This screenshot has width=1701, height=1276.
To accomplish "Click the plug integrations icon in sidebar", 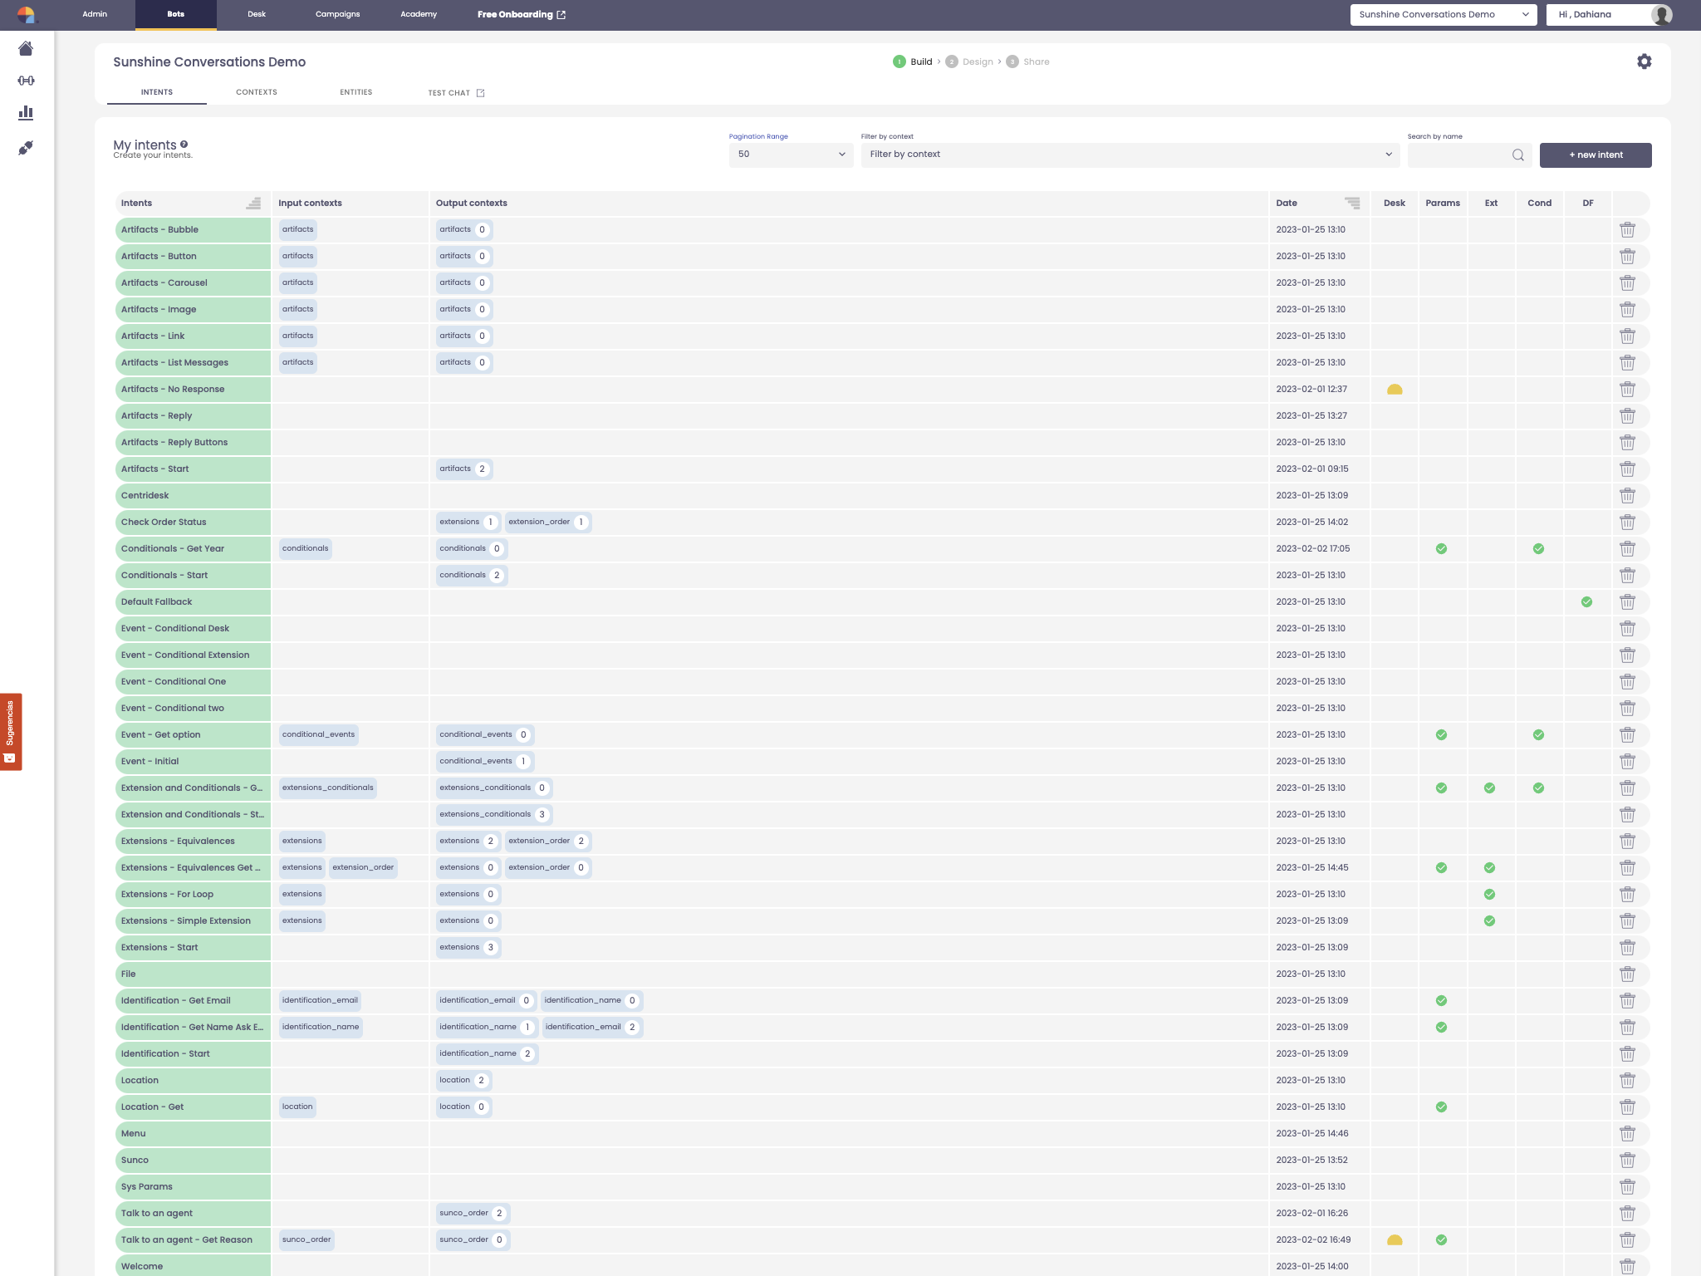I will [26, 148].
